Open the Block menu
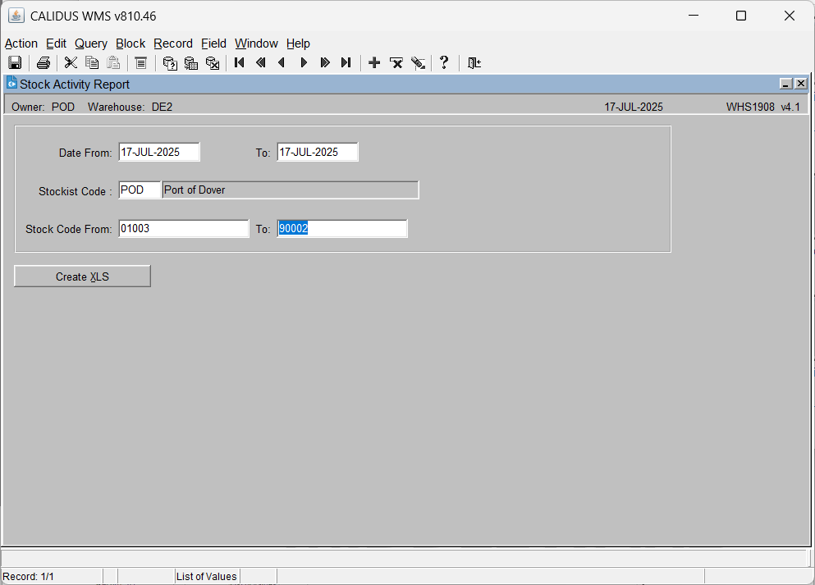The image size is (815, 585). coord(130,43)
